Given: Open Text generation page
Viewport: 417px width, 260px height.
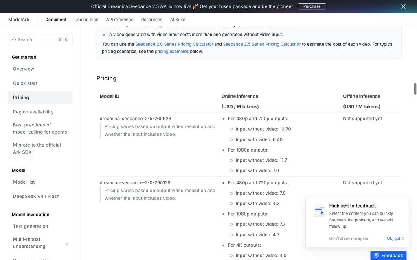Looking at the screenshot, I should pyautogui.click(x=31, y=226).
